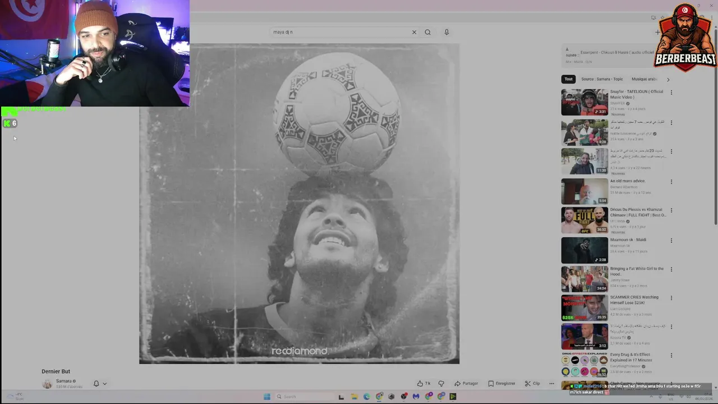Image resolution: width=718 pixels, height=404 pixels.
Task: Open options for 'An old mans advice'
Action: coord(671,182)
